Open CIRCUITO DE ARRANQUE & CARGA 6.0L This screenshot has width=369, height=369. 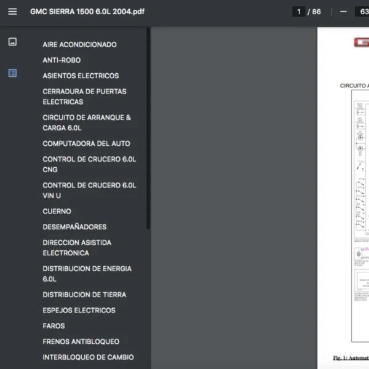87,122
